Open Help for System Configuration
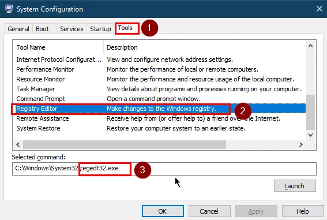The height and width of the screenshot is (220, 327). (x=303, y=211)
